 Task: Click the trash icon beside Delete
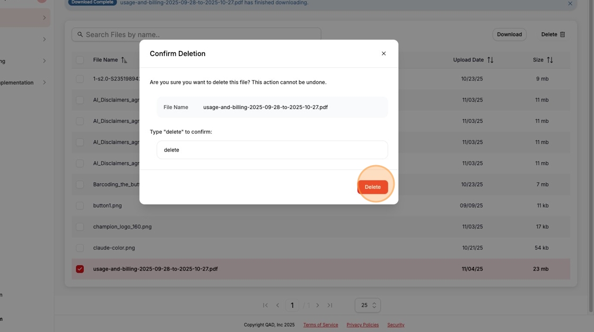[564, 34]
